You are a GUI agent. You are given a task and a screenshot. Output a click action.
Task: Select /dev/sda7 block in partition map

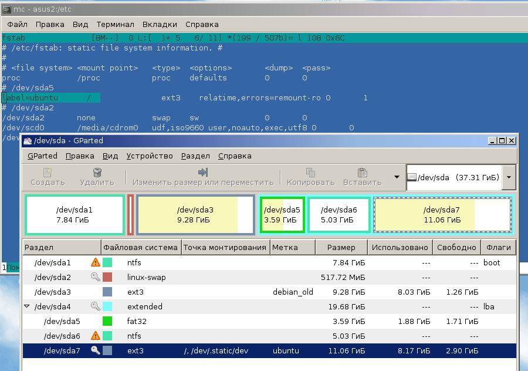tap(442, 215)
